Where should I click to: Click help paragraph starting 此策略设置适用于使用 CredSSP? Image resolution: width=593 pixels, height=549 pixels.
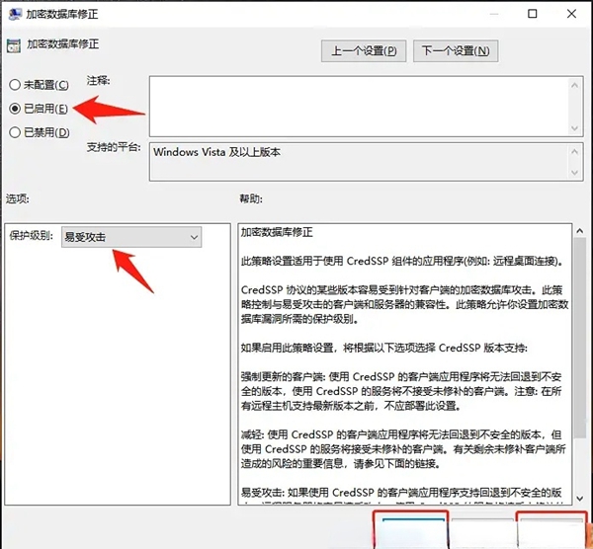point(402,261)
